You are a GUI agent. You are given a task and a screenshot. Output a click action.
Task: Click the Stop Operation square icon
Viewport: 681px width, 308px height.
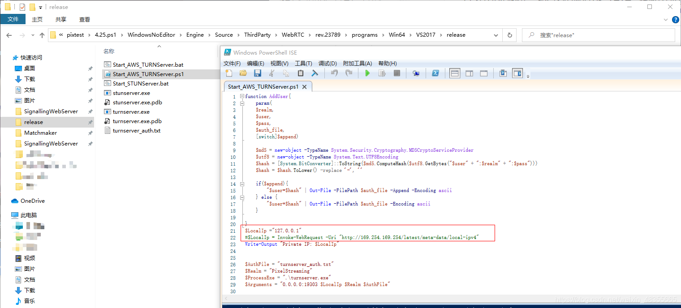397,73
